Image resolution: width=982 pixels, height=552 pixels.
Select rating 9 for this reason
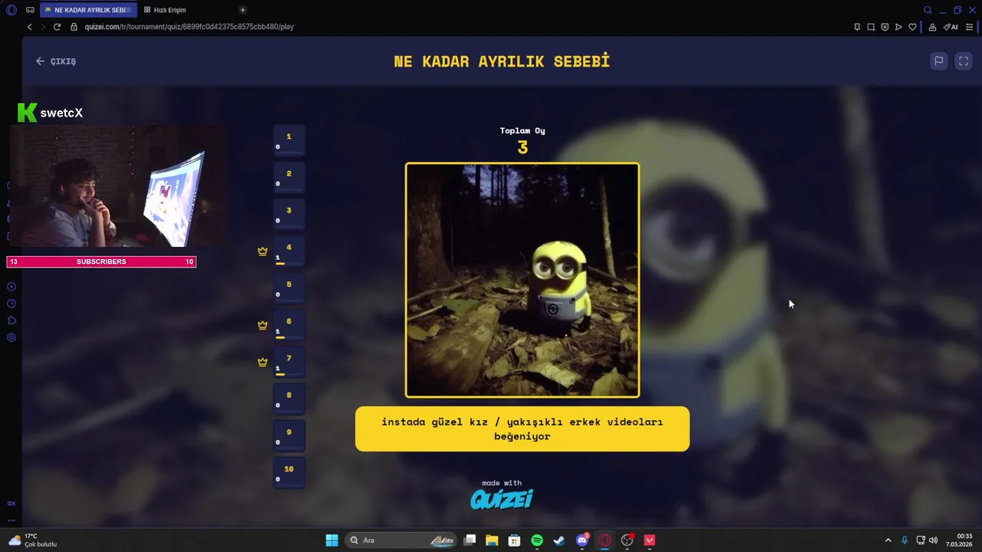[x=289, y=435]
